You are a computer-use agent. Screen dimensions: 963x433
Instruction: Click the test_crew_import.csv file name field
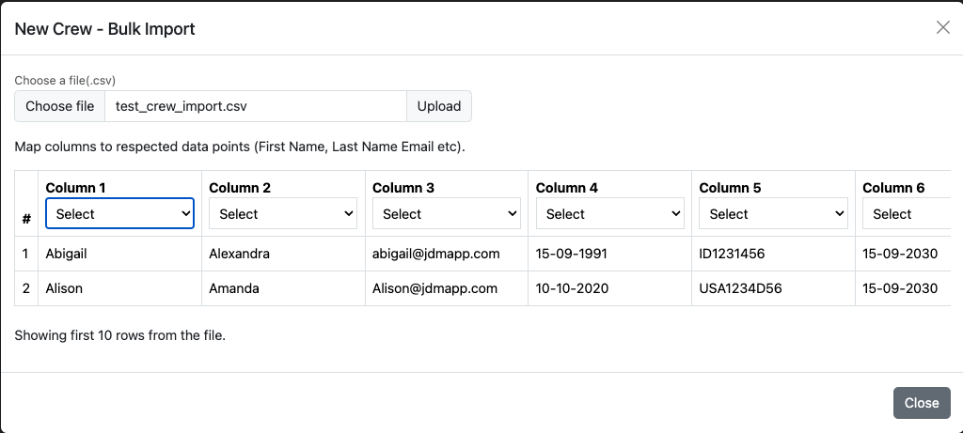click(x=255, y=106)
